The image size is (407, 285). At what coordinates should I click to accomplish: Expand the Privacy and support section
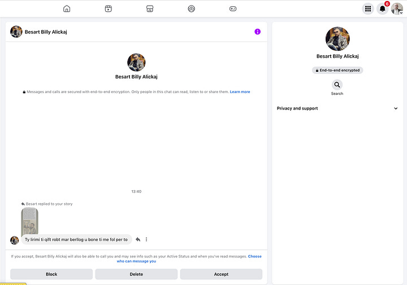tap(337, 108)
